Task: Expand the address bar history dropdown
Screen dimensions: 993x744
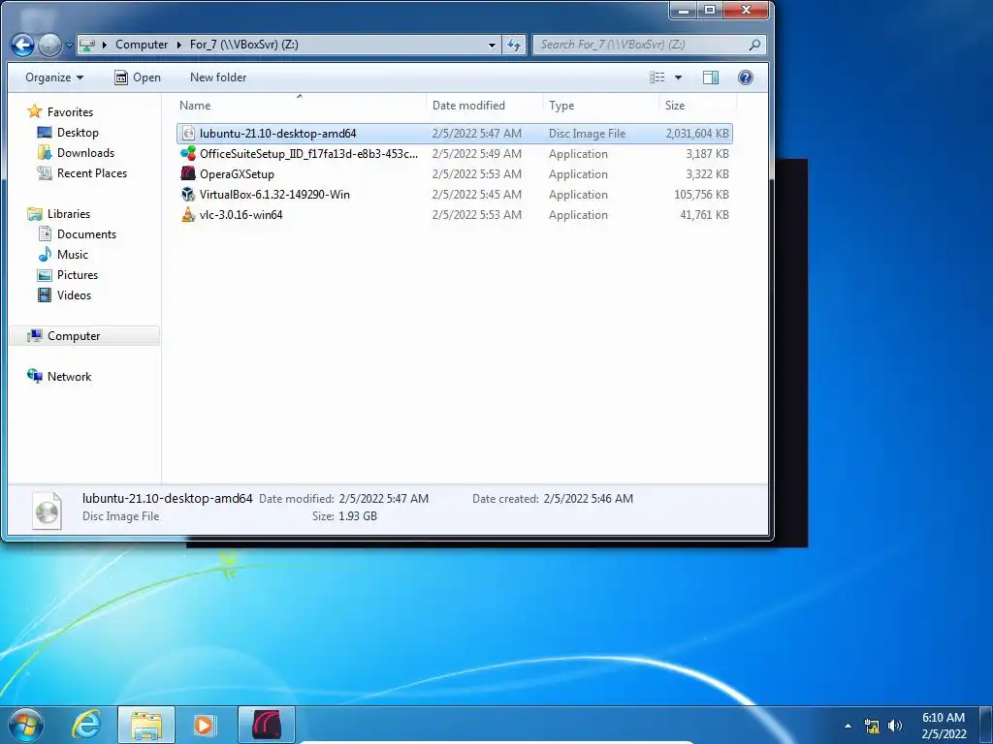Action: pyautogui.click(x=492, y=45)
